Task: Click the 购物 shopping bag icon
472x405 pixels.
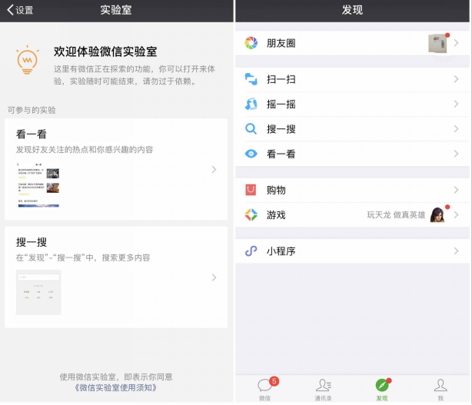Action: (251, 190)
